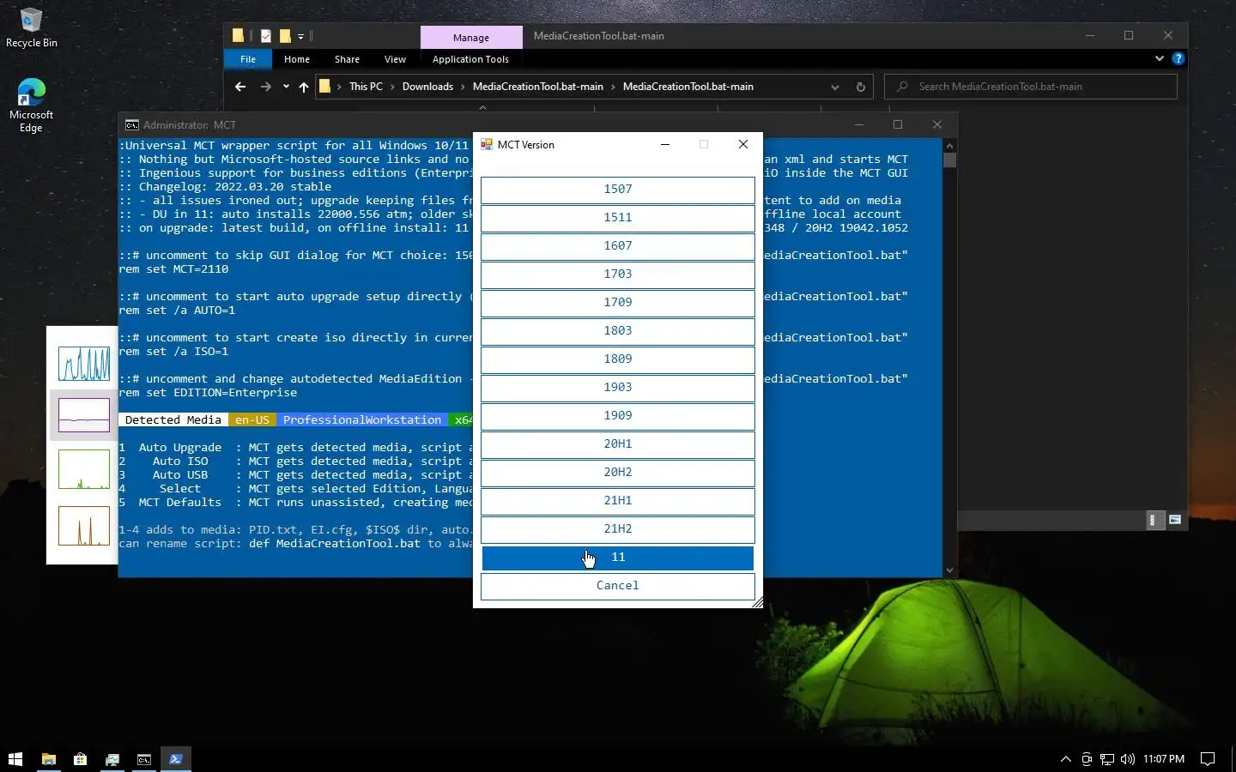
Task: Open the Share ribbon tab
Action: tap(347, 59)
